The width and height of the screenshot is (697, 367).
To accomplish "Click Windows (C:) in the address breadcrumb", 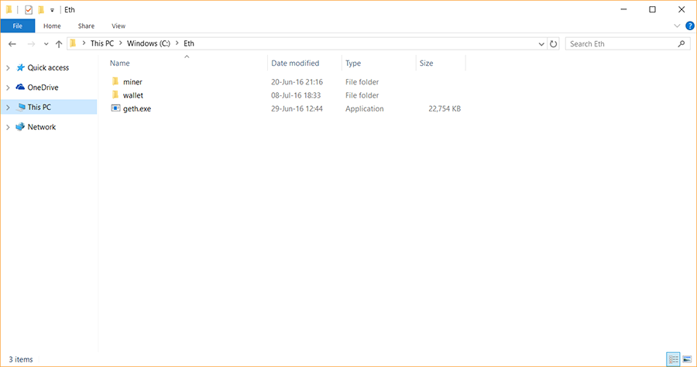I will [149, 43].
